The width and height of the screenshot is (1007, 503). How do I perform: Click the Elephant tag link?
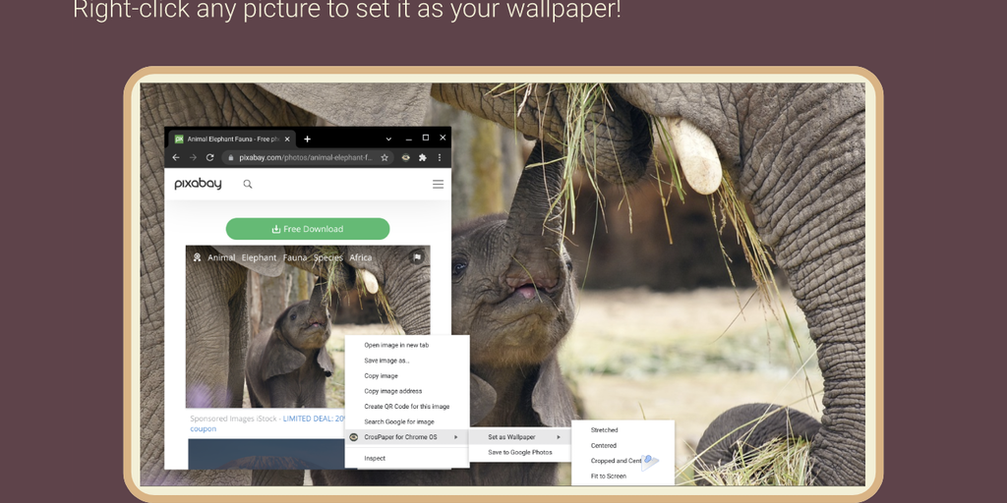[260, 258]
